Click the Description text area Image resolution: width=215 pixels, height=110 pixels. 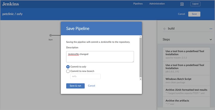(x=100, y=57)
